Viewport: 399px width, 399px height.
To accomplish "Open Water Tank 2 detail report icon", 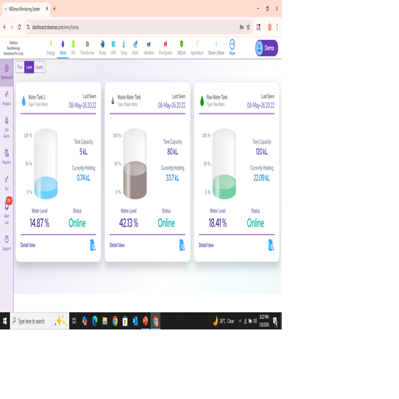I will (93, 245).
